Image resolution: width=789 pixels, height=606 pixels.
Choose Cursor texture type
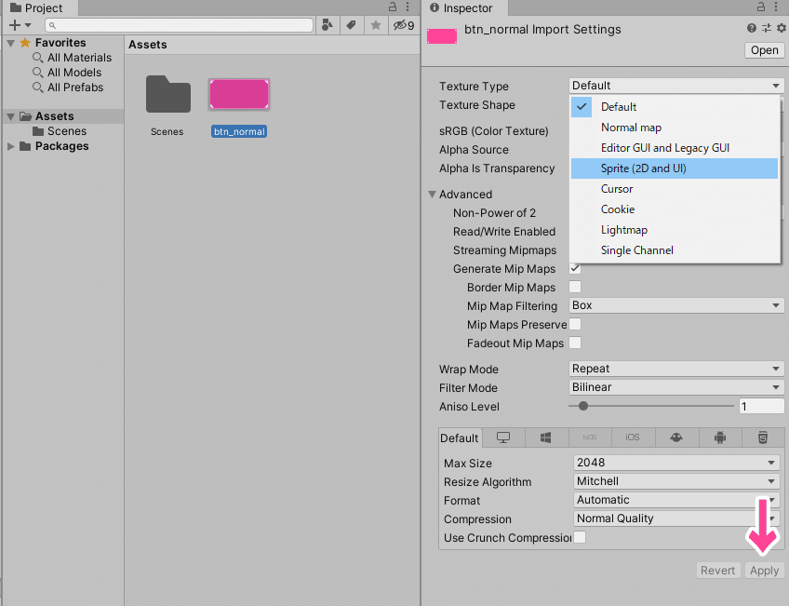(x=675, y=189)
